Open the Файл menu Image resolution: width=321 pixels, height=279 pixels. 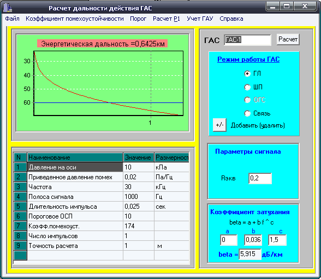[x=12, y=19]
